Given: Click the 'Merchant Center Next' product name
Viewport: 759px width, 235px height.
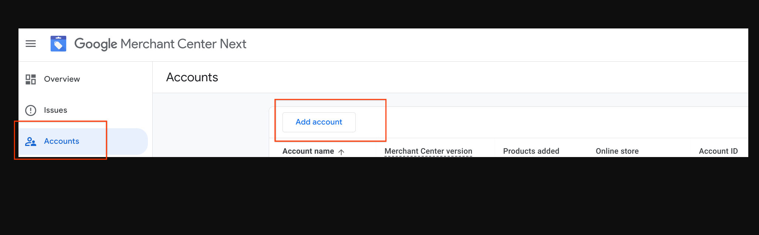Looking at the screenshot, I should [183, 44].
